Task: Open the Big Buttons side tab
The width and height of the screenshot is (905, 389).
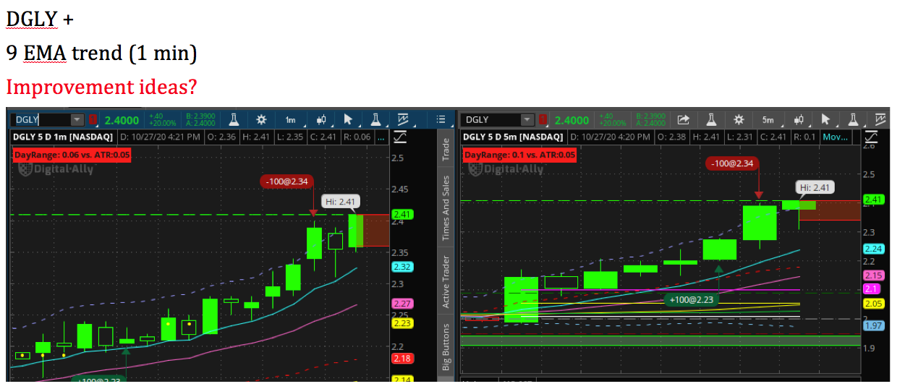Action: 446,348
